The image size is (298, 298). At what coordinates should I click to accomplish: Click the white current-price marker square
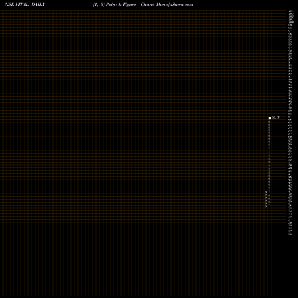coord(269,118)
